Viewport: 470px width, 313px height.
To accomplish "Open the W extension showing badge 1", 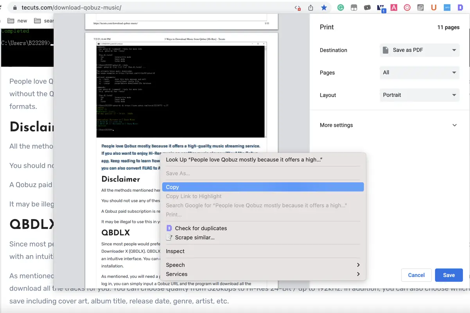I will tap(380, 7).
